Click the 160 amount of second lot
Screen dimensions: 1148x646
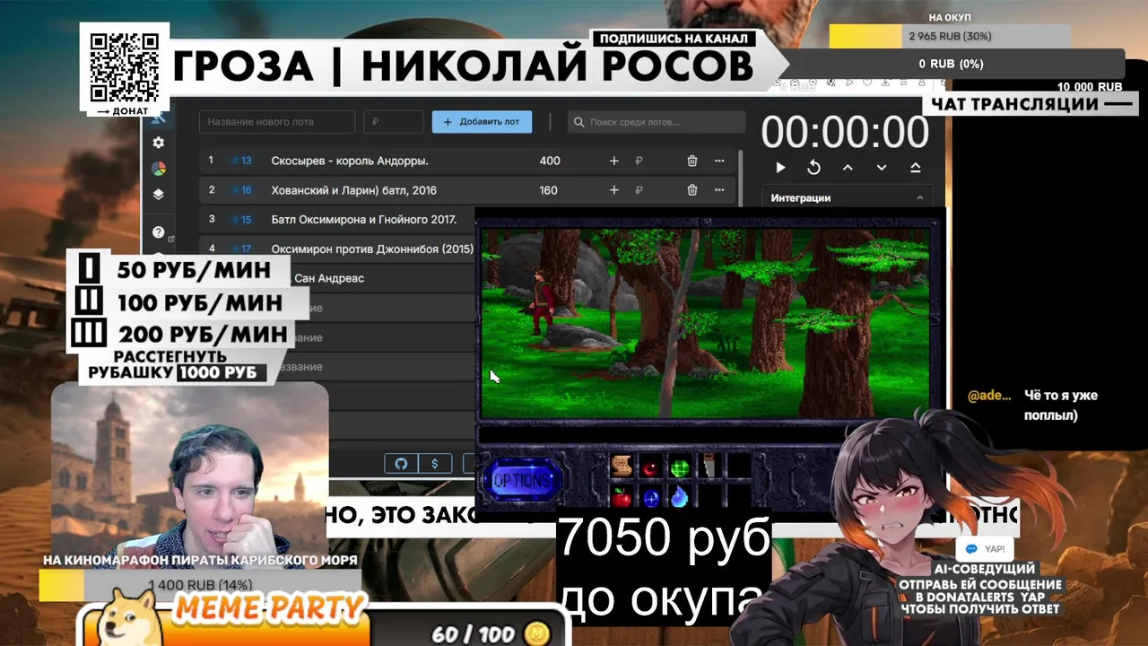click(548, 190)
